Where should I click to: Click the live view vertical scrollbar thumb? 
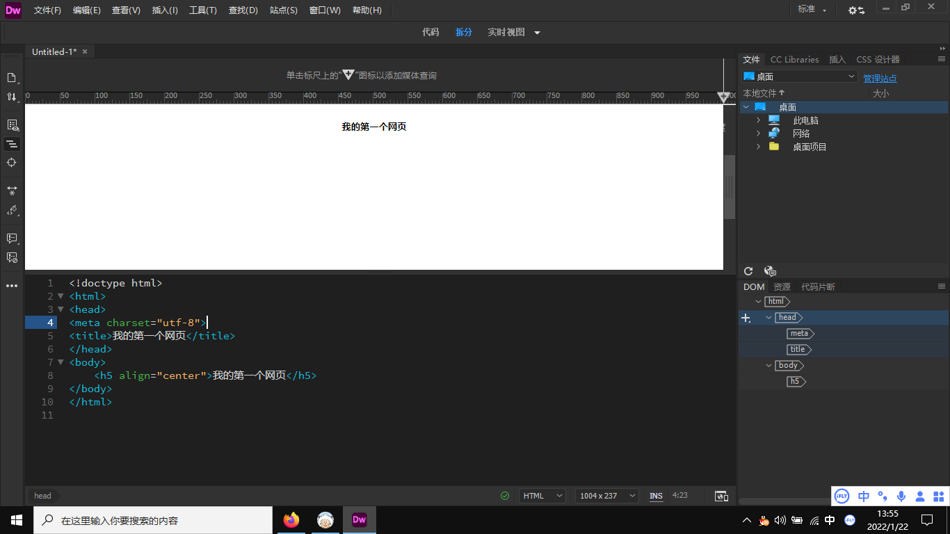point(730,186)
